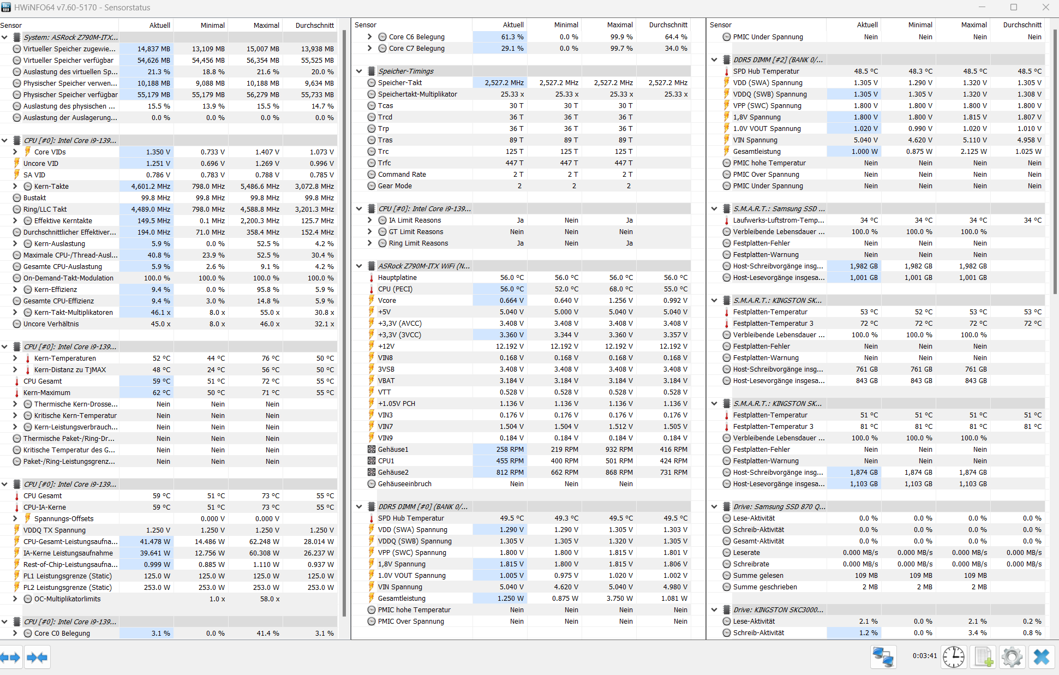Viewport: 1059px width, 675px height.
Task: Collapse the S.M.A.R.T.: Samsung SSD group
Action: (x=714, y=208)
